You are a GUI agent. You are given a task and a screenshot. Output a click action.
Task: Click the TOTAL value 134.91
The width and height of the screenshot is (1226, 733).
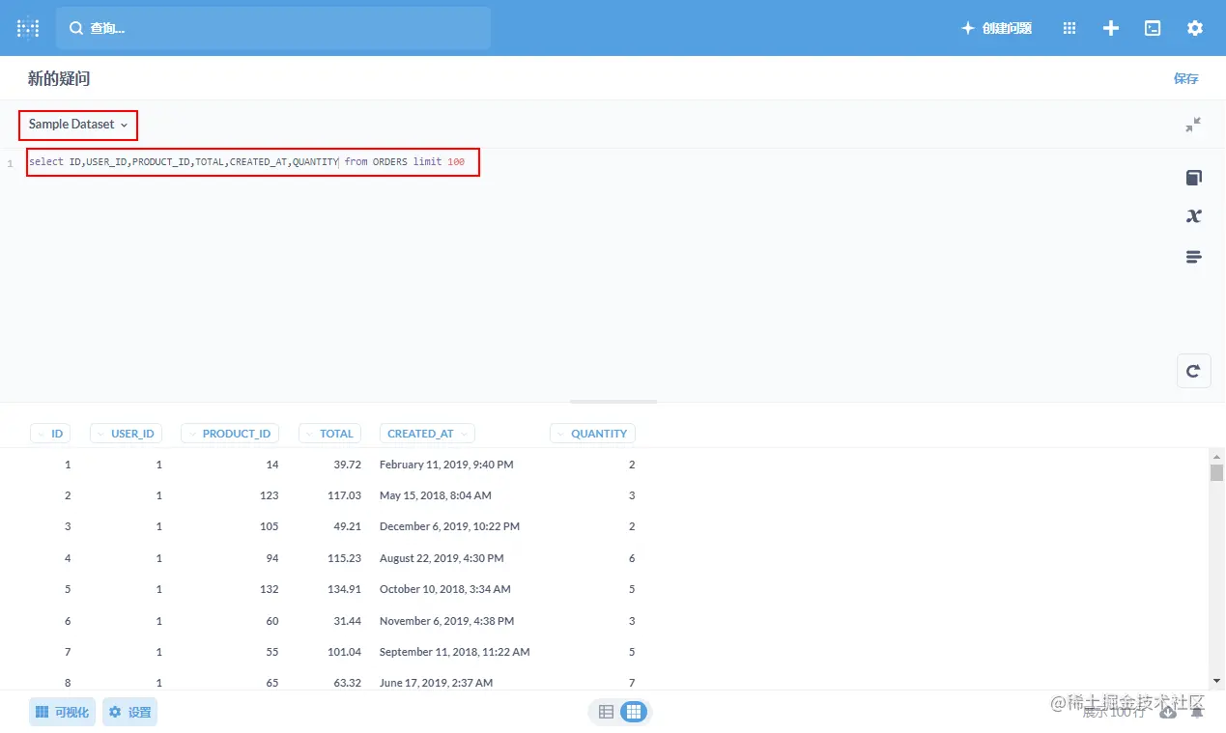tap(344, 589)
